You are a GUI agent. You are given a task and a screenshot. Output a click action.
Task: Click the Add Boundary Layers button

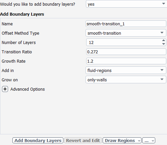(x=38, y=140)
